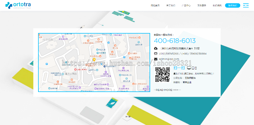Click the yellow location pin on map
Image resolution: width=254 pixels, height=125 pixels.
94,60
